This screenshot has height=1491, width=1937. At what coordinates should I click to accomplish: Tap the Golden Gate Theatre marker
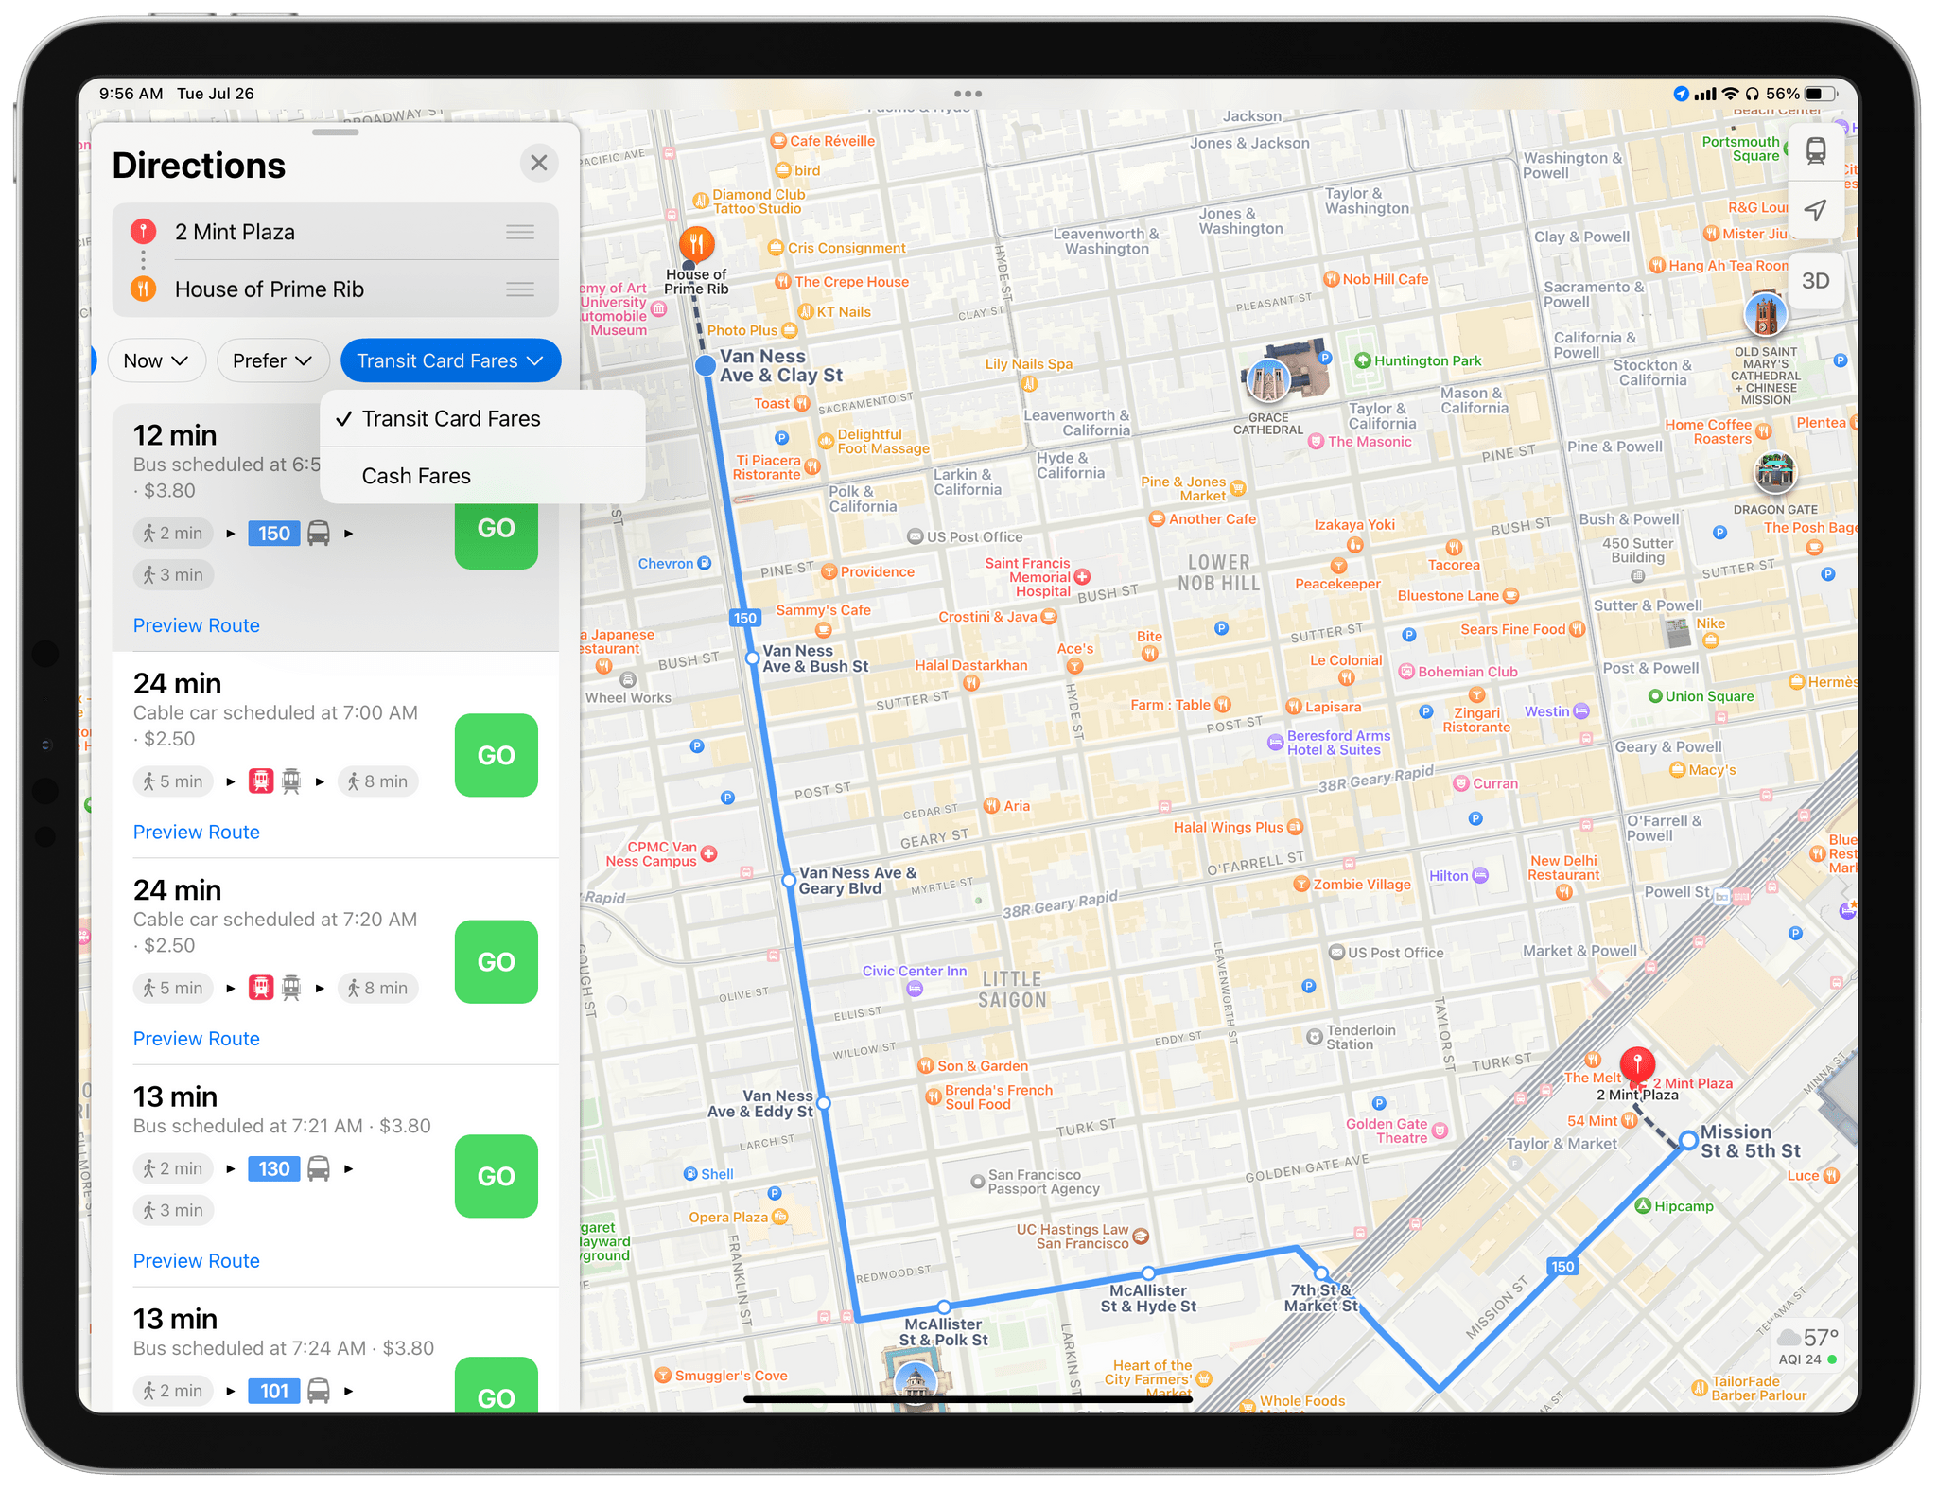pyautogui.click(x=1440, y=1131)
